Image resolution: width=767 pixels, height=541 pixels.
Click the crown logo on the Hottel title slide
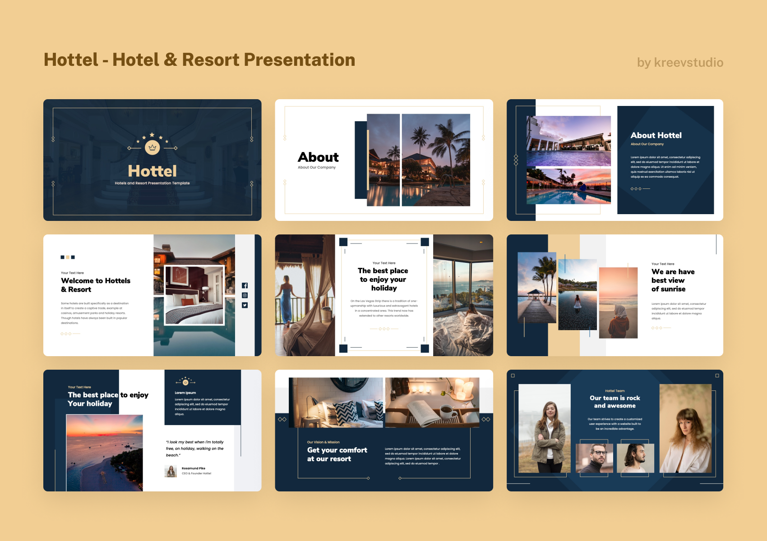[x=153, y=147]
